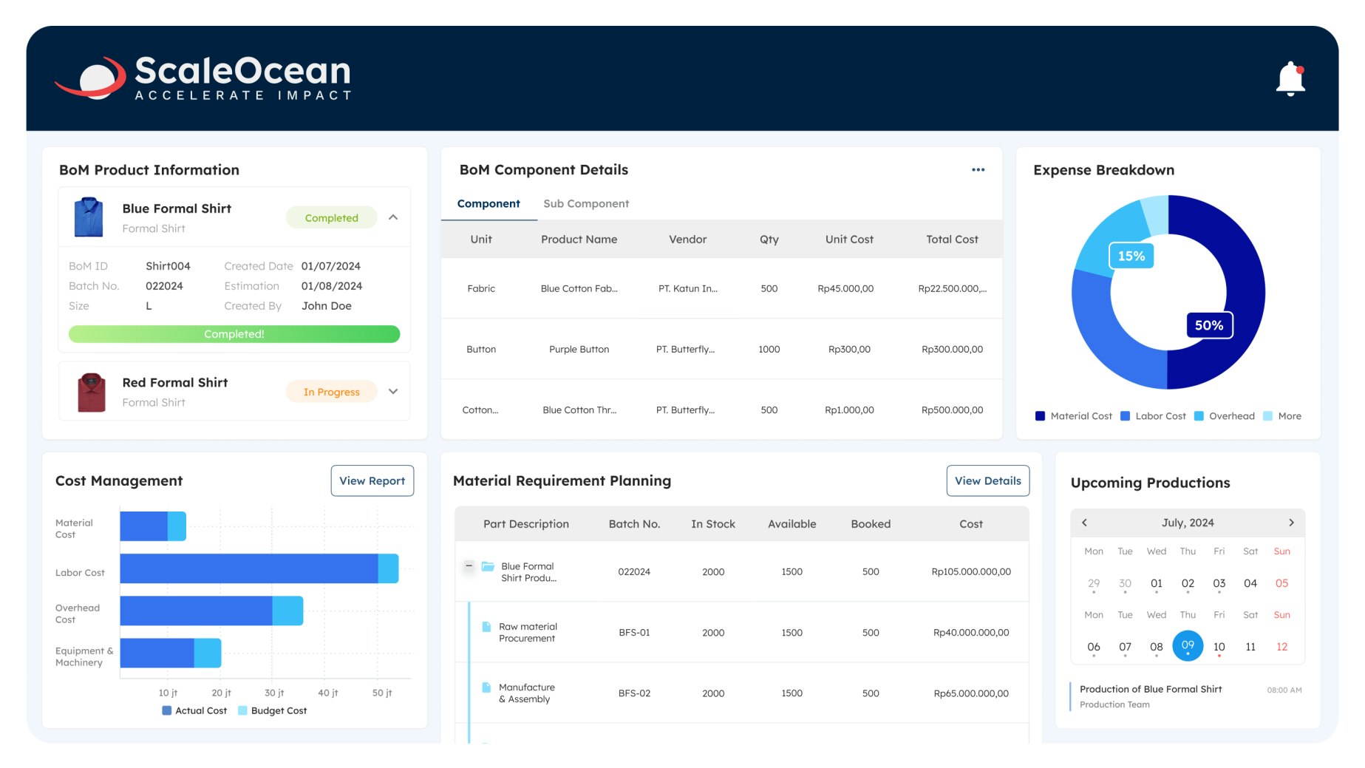Click the green Completed progress bar

pos(234,334)
